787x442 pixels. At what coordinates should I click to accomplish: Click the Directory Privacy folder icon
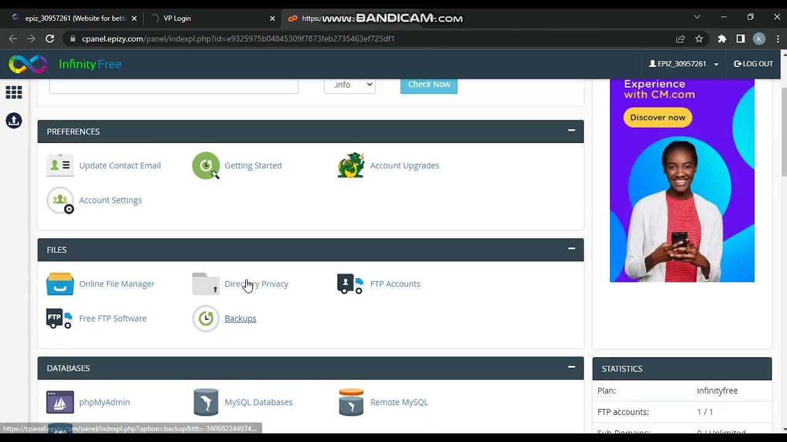pos(206,284)
